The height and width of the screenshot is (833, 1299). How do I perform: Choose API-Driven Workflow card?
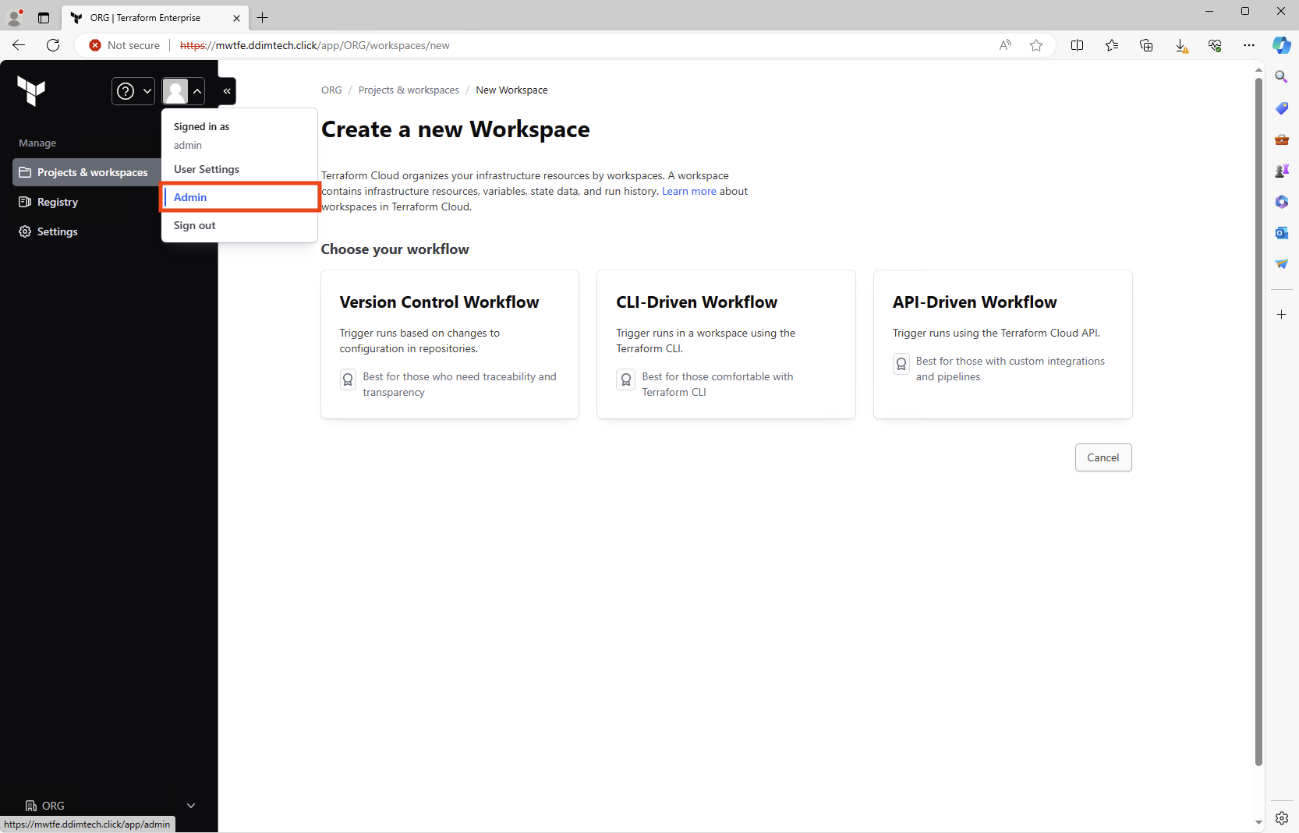[x=1003, y=344]
